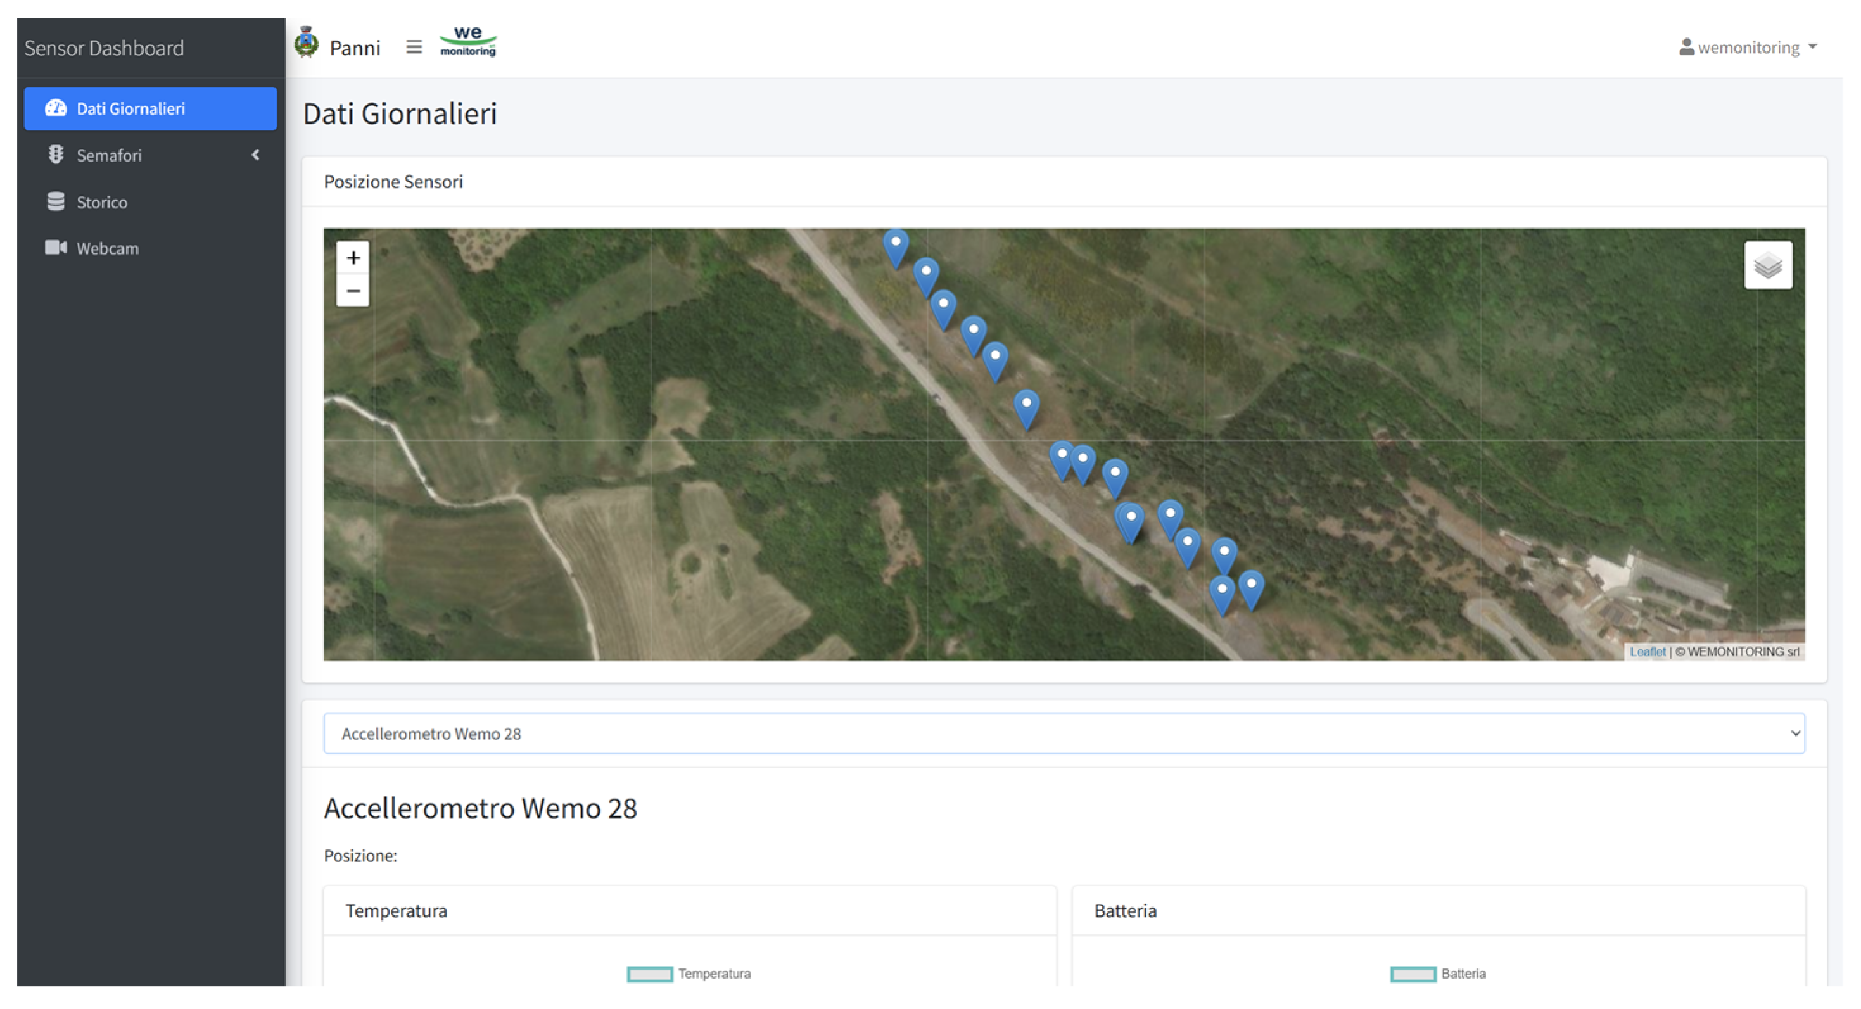
Task: Click the Webcam camera icon in sidebar
Action: pyautogui.click(x=56, y=248)
